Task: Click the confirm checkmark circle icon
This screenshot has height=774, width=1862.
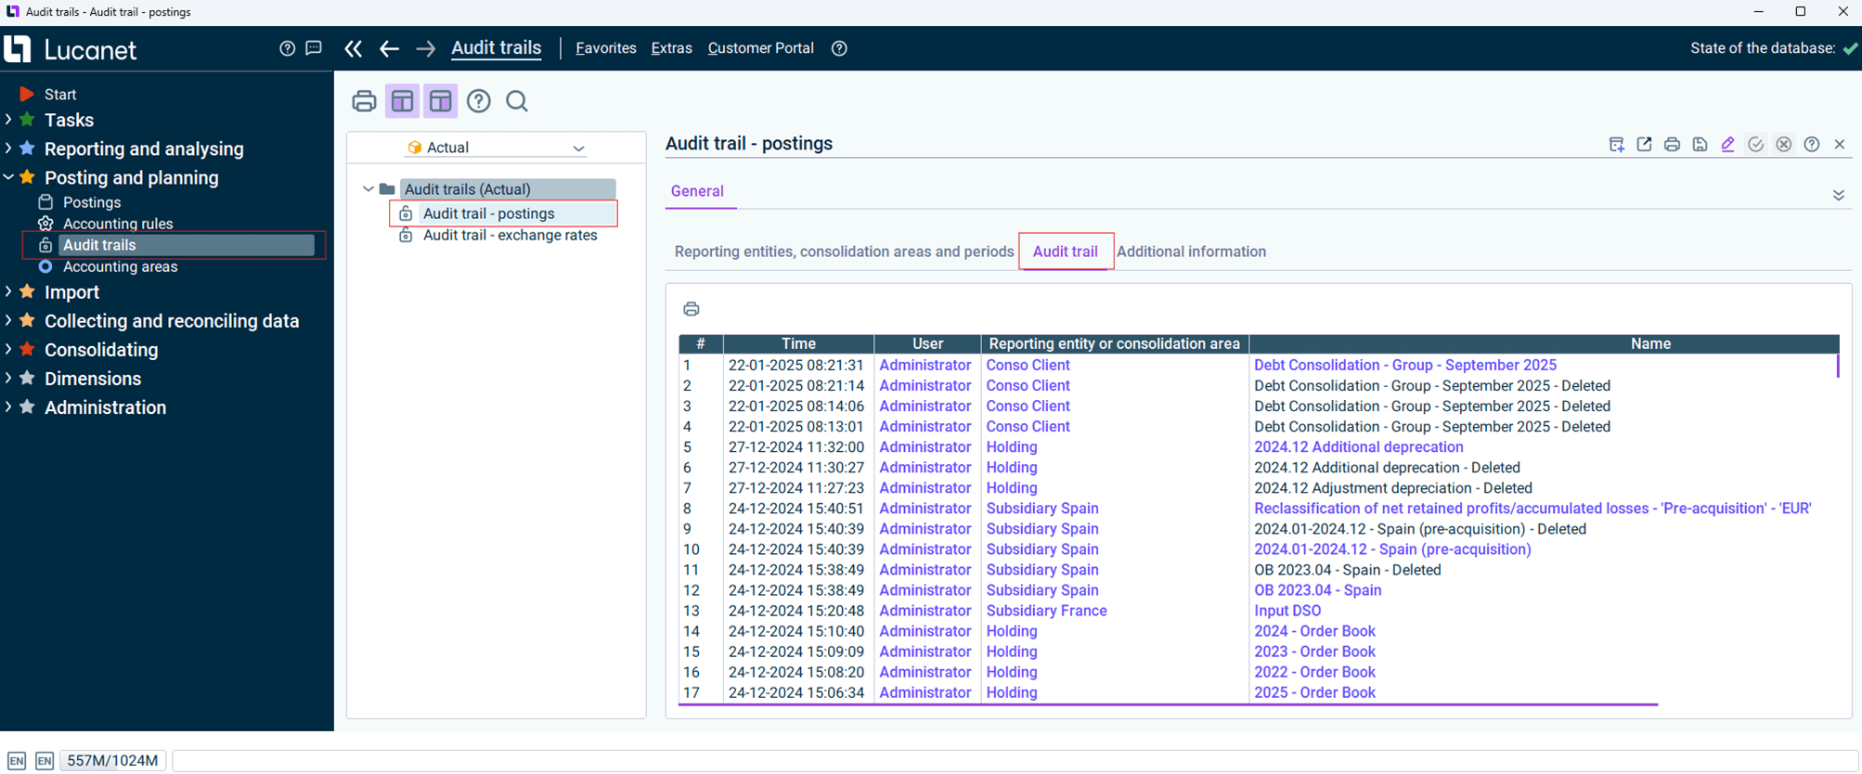Action: [1755, 145]
